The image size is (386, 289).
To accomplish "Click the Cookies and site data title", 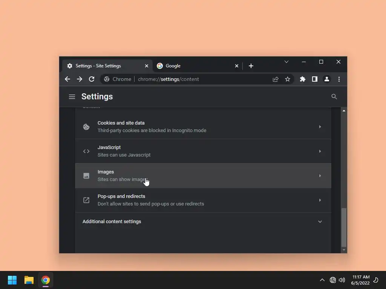I will coord(121,123).
